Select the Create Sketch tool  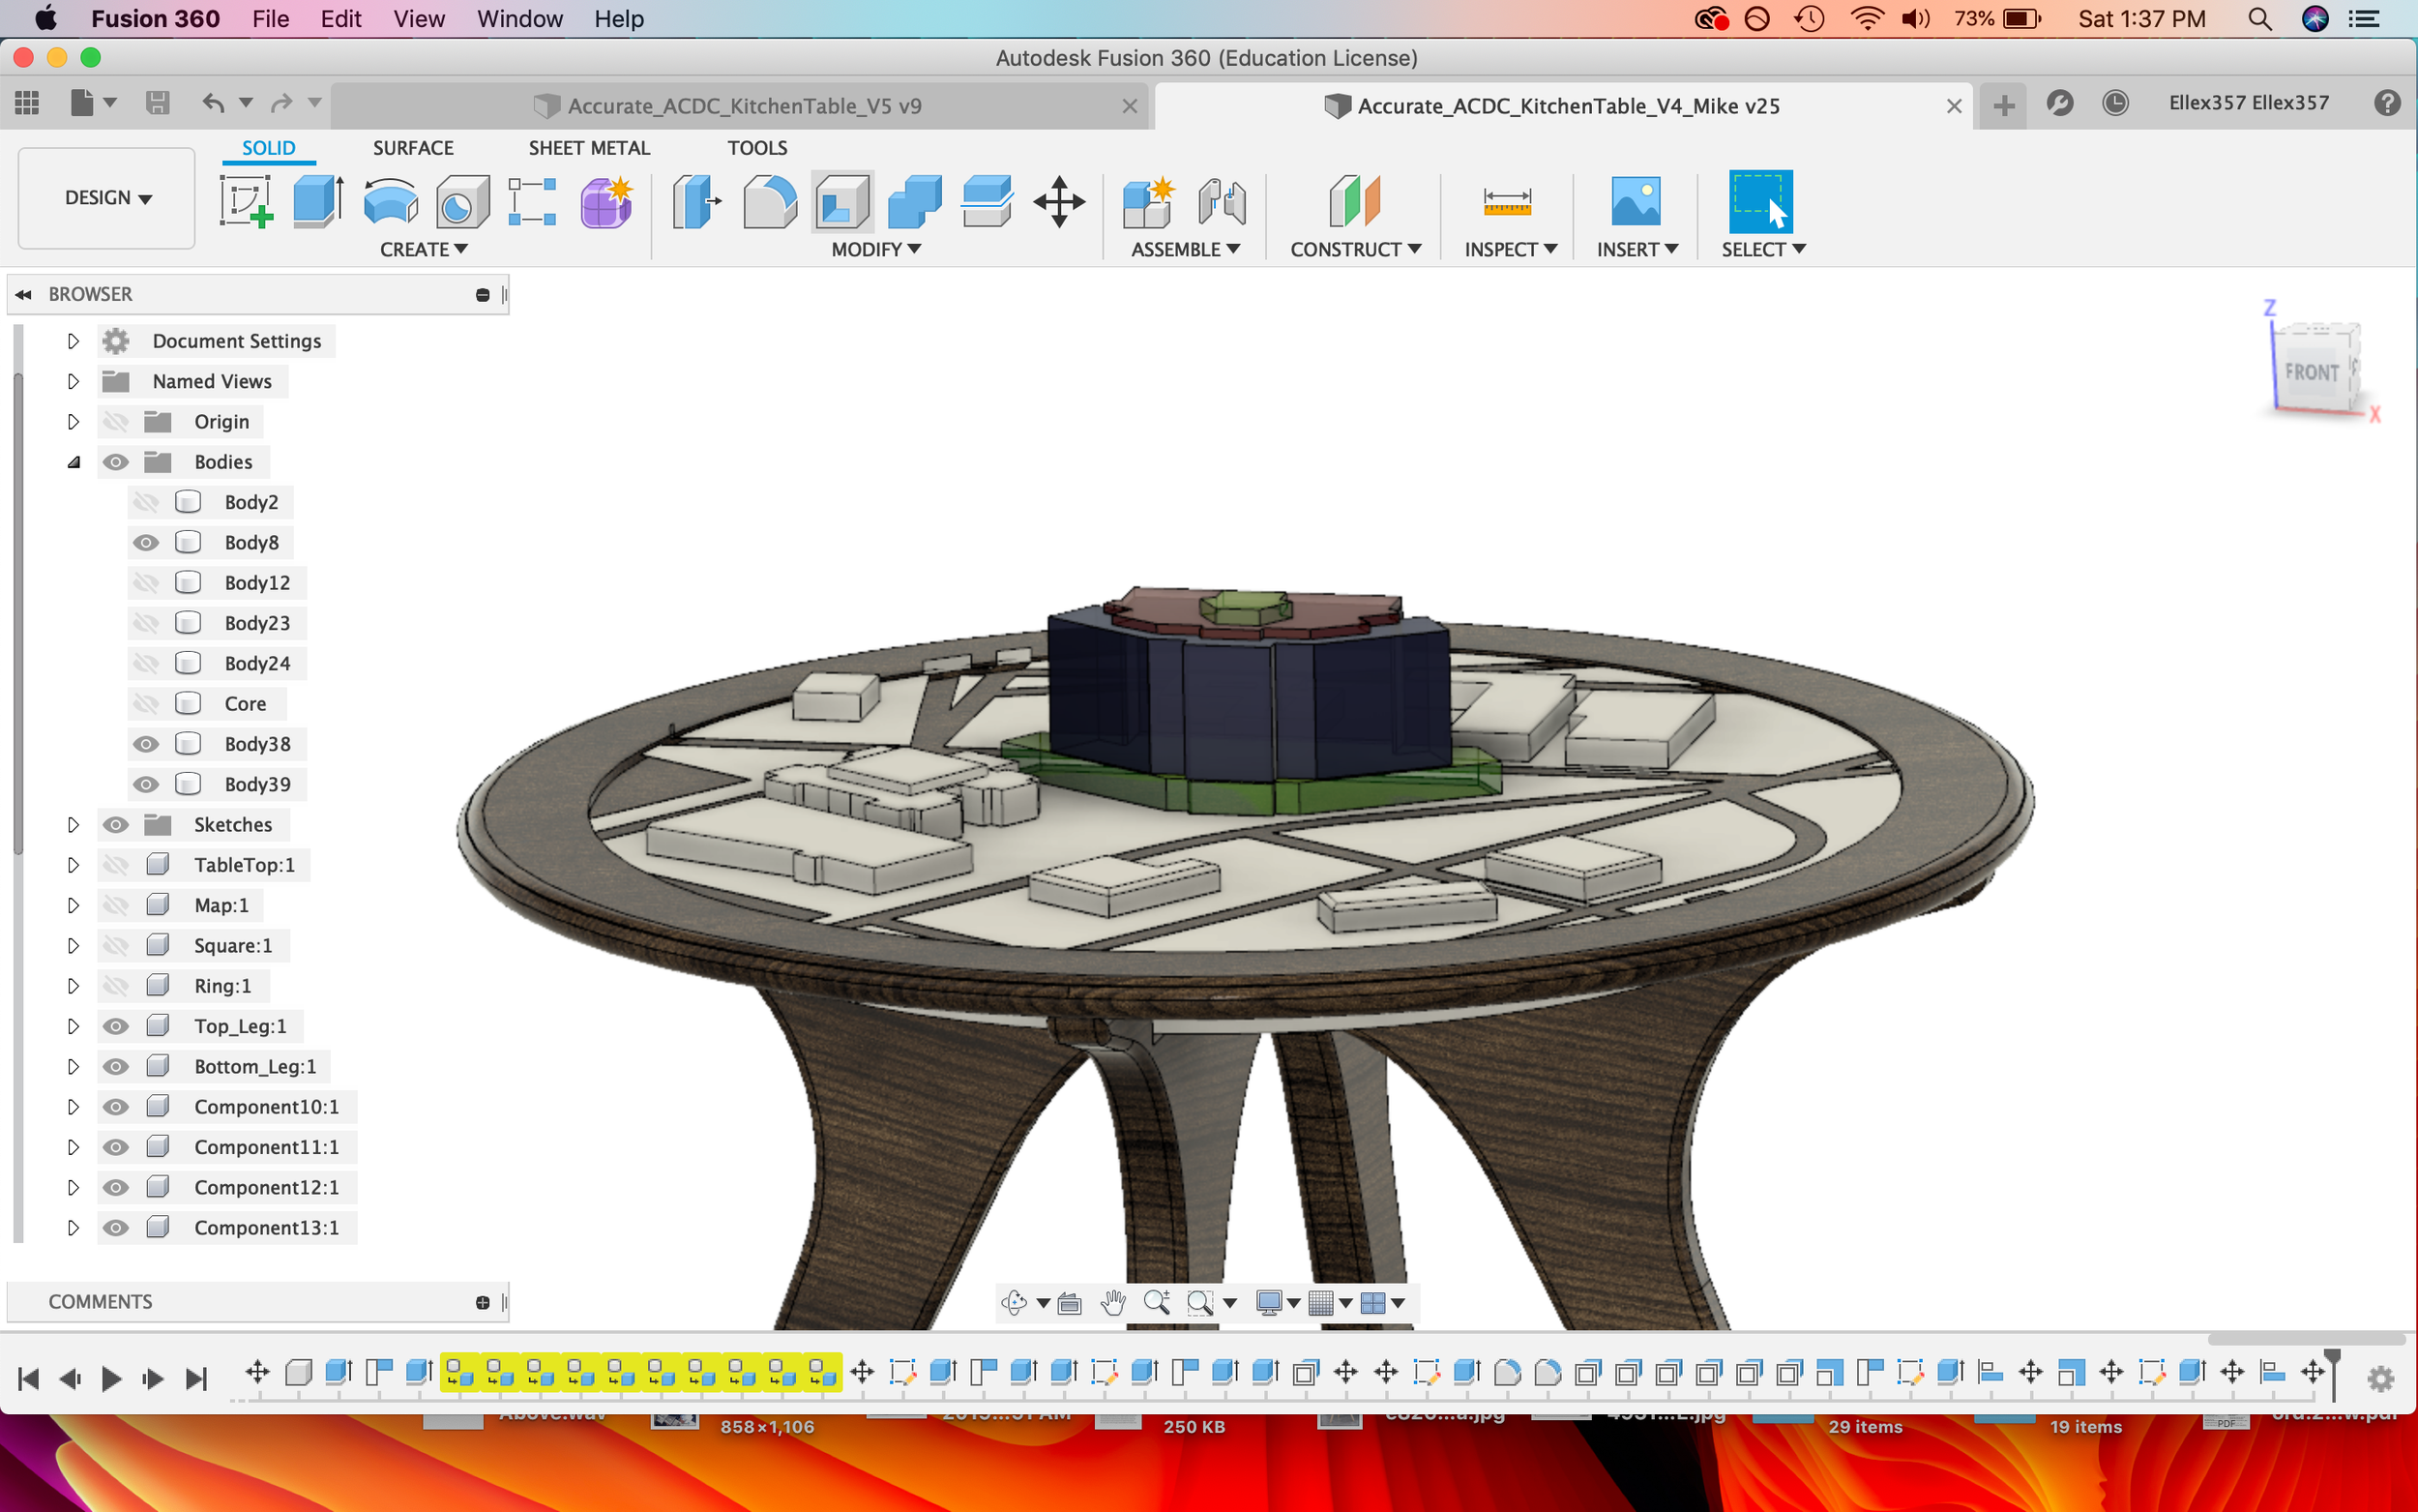pos(247,200)
